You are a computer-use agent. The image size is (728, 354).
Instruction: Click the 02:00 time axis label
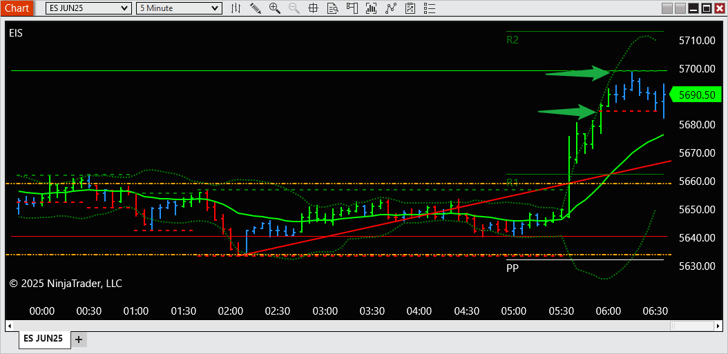(231, 311)
